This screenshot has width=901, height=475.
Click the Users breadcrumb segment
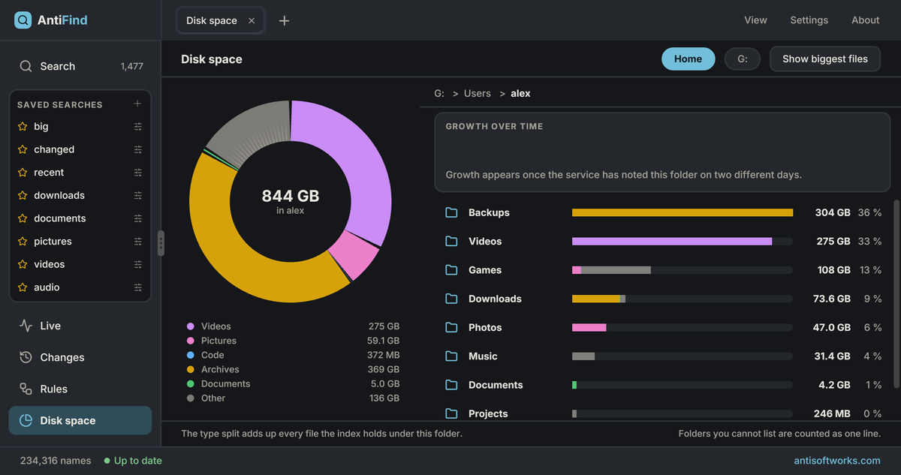tap(477, 94)
